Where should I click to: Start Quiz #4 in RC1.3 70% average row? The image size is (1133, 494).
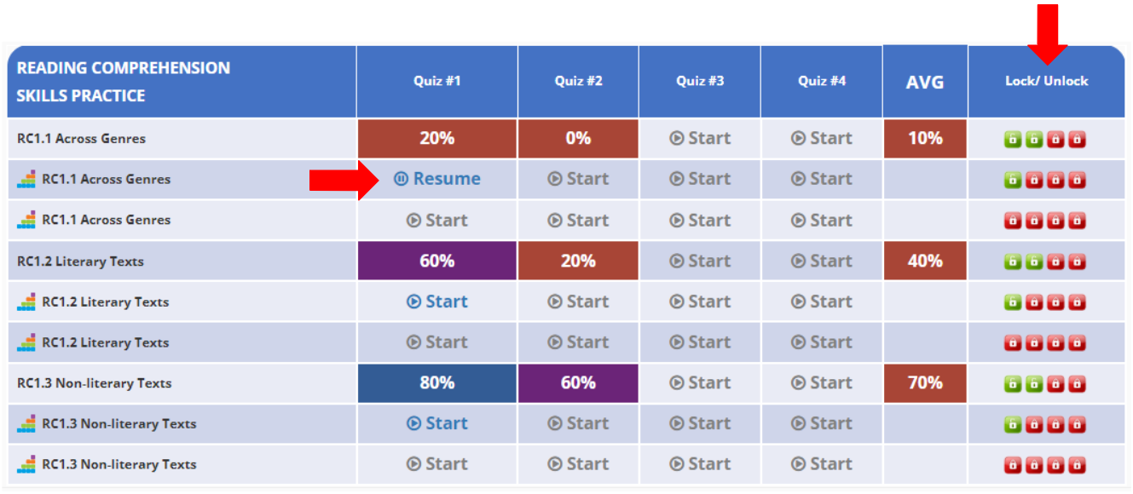pyautogui.click(x=822, y=382)
